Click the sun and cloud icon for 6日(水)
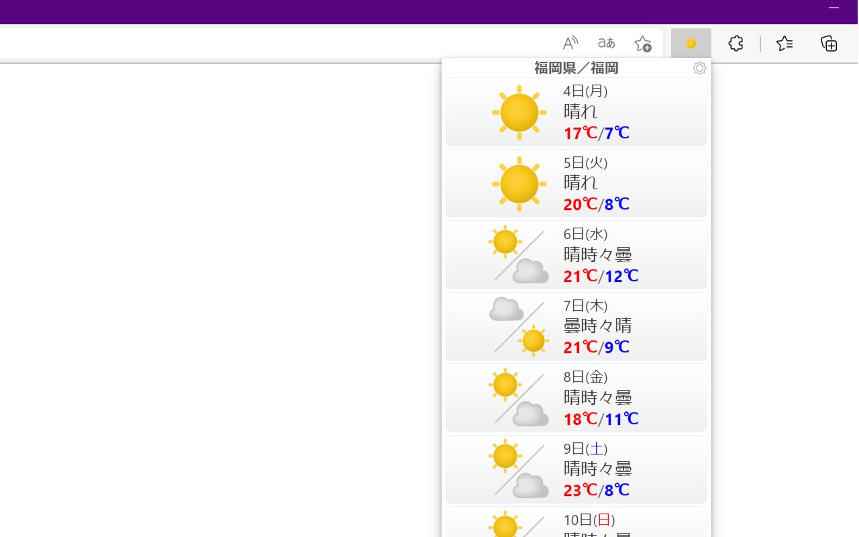This screenshot has height=537, width=859. click(519, 255)
